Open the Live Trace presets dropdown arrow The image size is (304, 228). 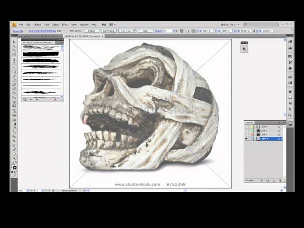(x=135, y=31)
